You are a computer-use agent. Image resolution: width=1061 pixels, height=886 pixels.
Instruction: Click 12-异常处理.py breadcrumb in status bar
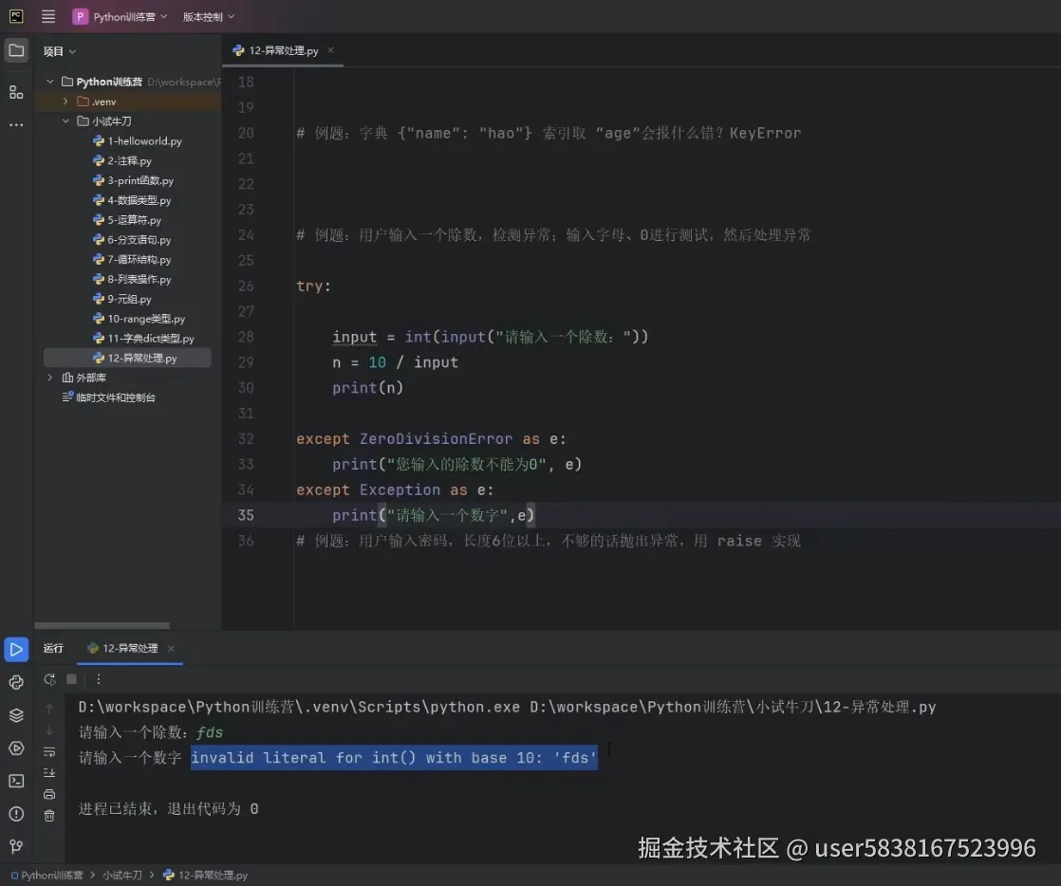point(206,876)
